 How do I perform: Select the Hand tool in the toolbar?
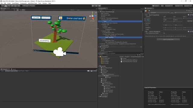3,6
